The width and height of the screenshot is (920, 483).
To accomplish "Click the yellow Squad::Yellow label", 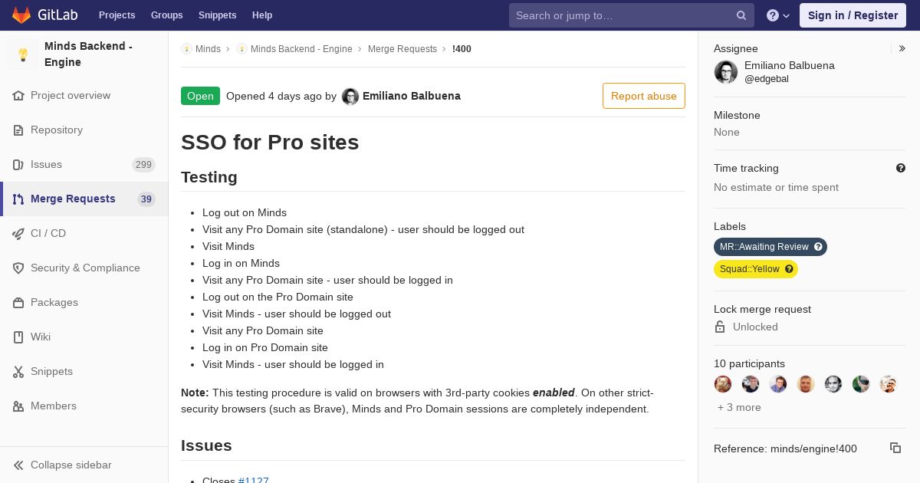I will pyautogui.click(x=750, y=269).
